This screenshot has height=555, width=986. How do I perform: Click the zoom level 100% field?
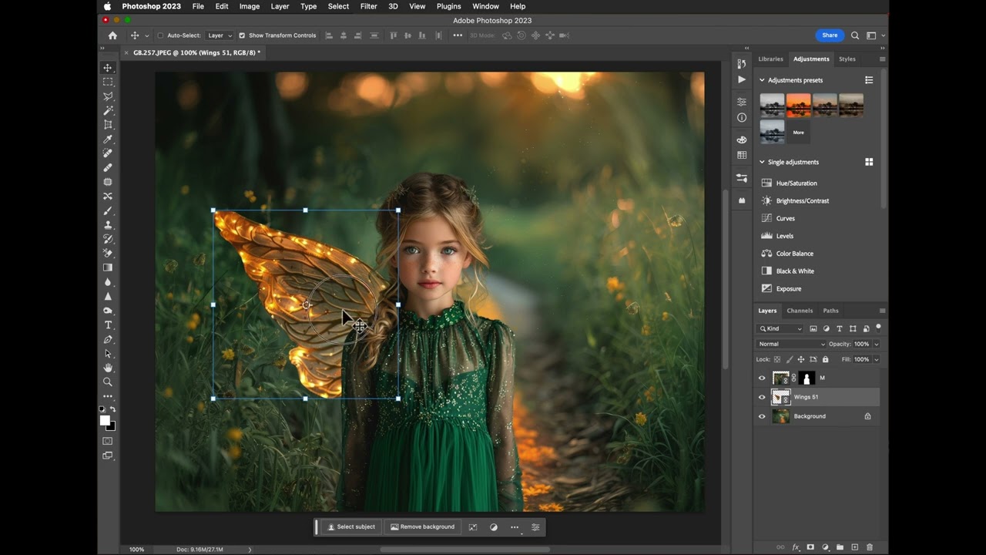coord(136,550)
